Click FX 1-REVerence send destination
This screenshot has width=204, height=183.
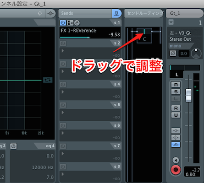pos(78,31)
